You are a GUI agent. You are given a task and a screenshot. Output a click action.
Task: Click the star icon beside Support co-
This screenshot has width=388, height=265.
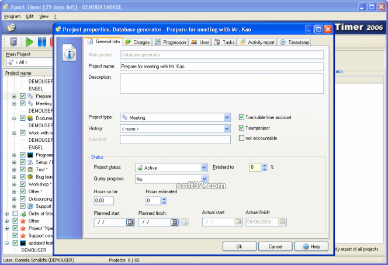pyautogui.click(x=23, y=236)
